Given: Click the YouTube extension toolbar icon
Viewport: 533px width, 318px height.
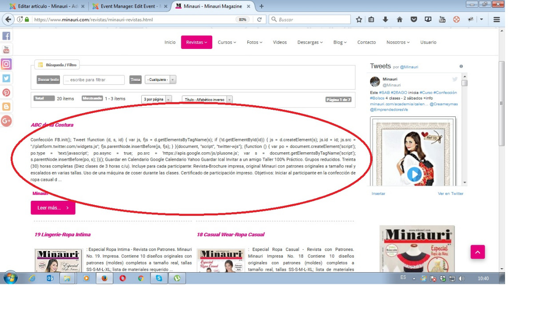Looking at the screenshot, I should coord(442,20).
